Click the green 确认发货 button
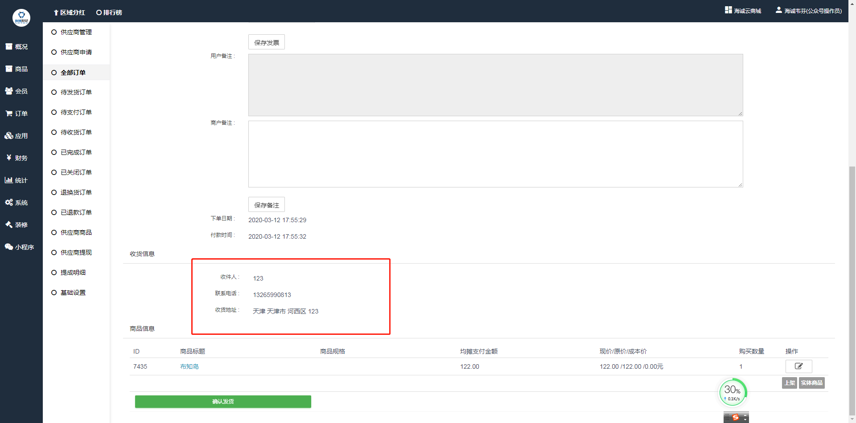 (x=223, y=402)
